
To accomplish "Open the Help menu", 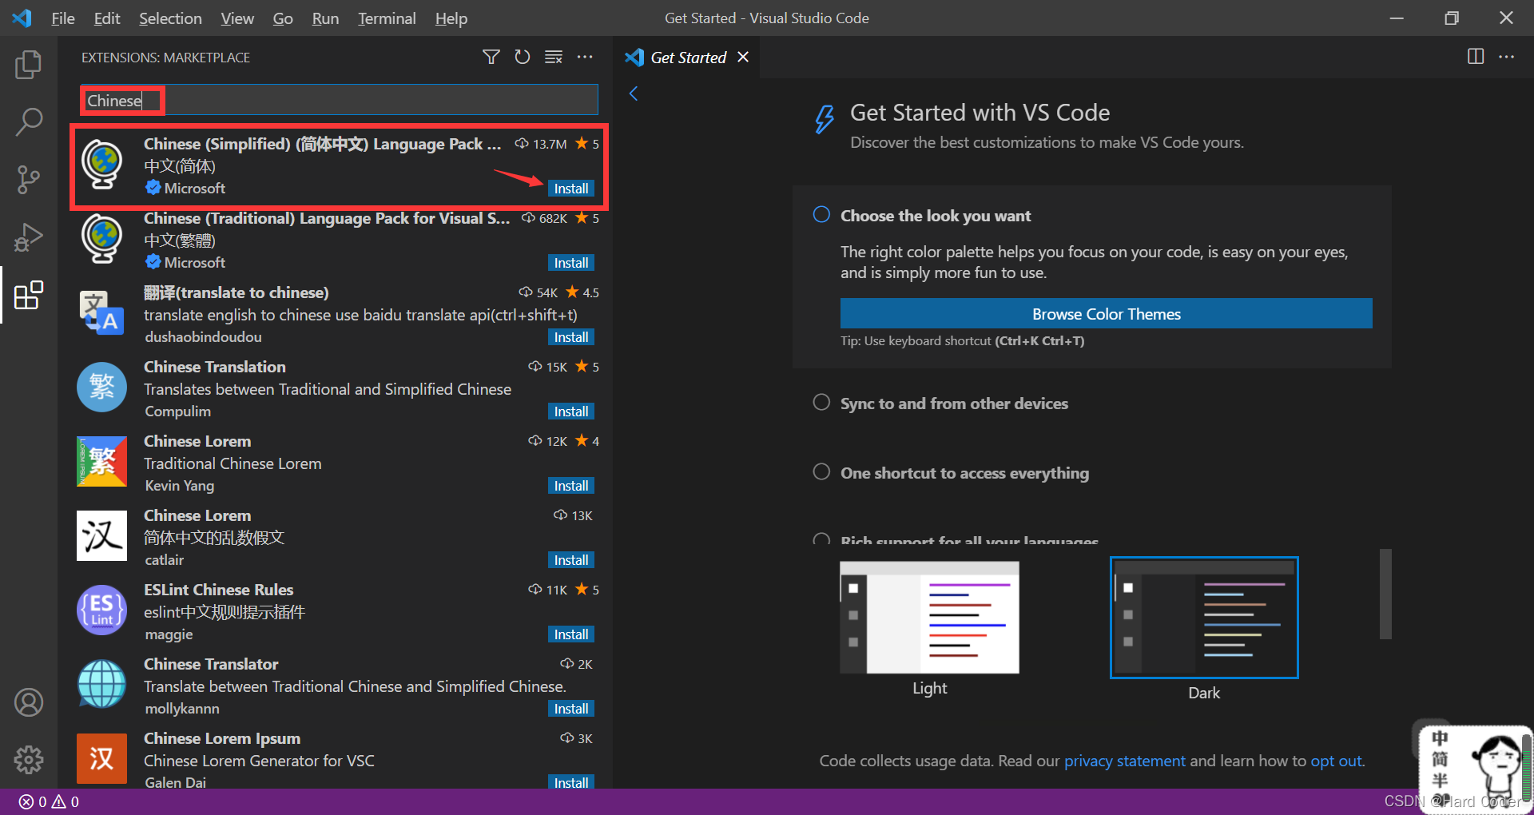I will [x=451, y=18].
